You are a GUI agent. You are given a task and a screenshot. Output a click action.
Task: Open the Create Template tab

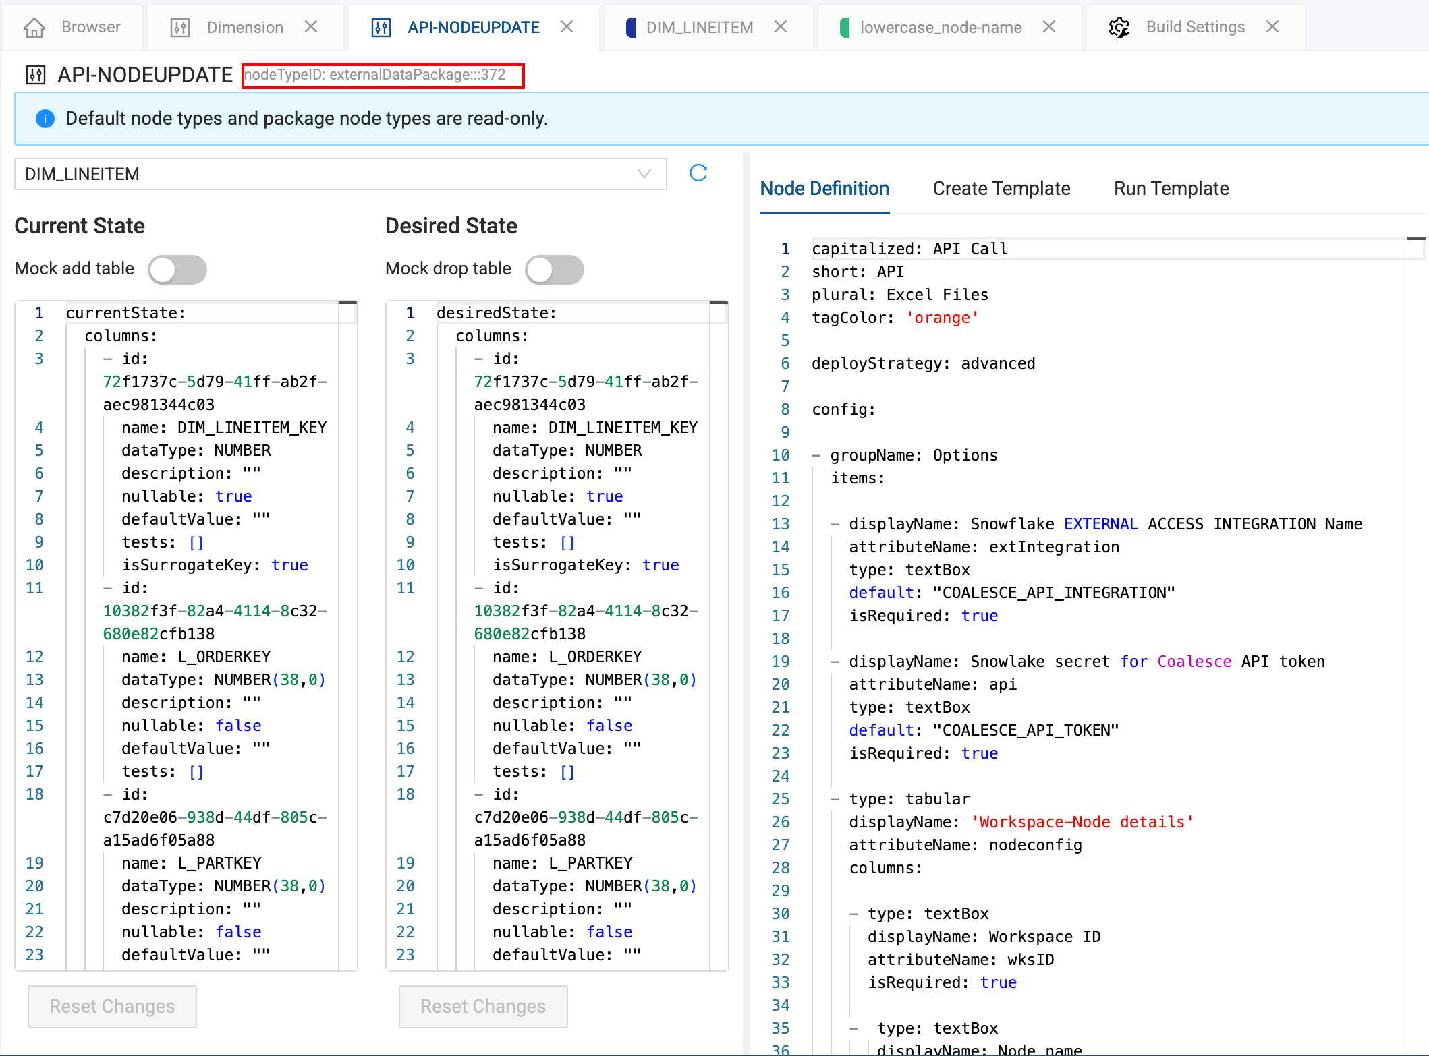point(1001,189)
